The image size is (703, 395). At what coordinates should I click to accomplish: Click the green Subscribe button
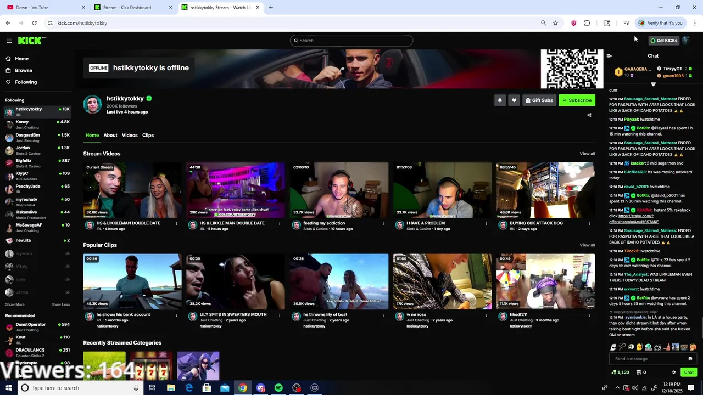coord(577,100)
